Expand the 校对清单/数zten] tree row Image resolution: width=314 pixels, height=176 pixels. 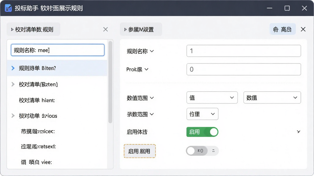coord(13,84)
